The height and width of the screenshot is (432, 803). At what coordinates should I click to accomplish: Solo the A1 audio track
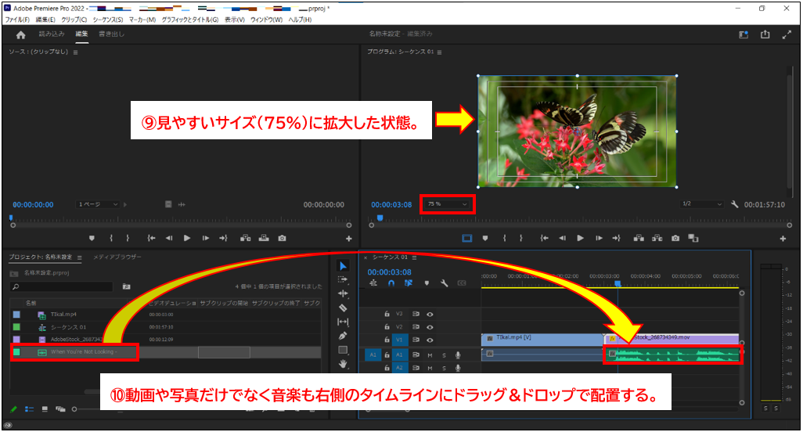444,355
